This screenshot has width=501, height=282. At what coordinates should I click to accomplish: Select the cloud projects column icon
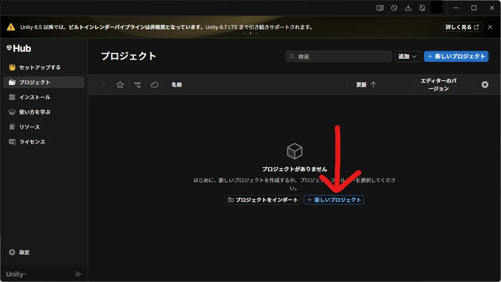pyautogui.click(x=154, y=84)
